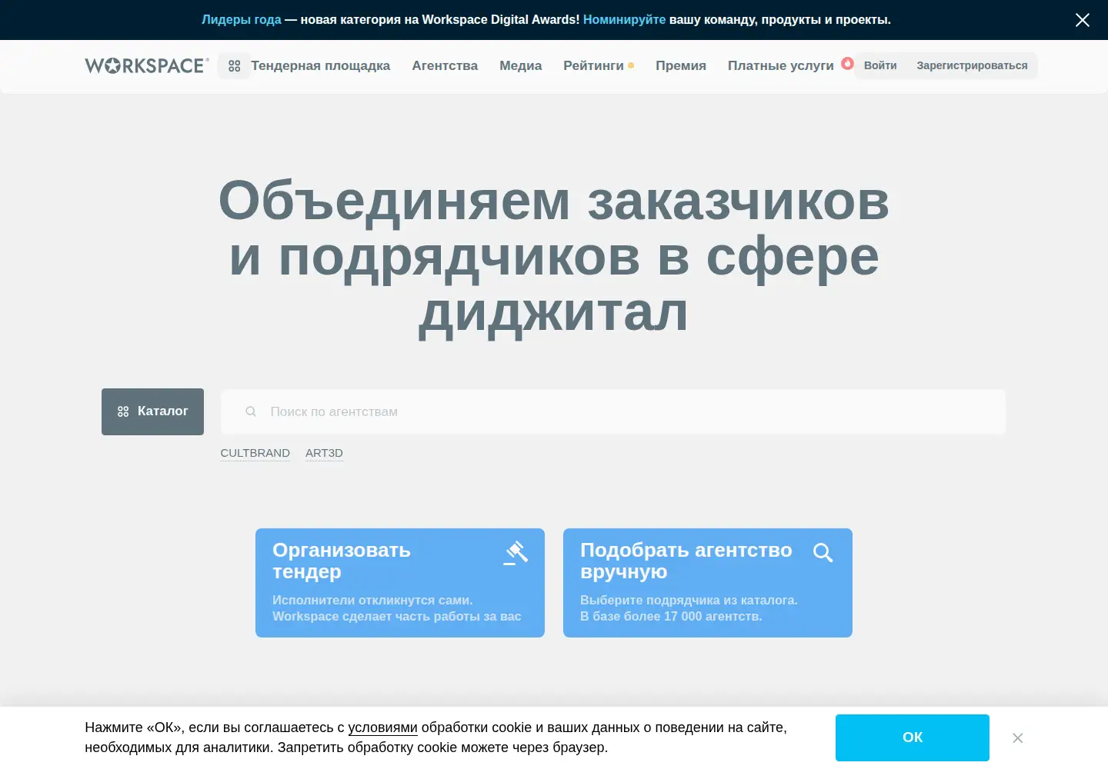The image size is (1108, 769).
Task: Close the top announcement banner
Action: tap(1082, 20)
